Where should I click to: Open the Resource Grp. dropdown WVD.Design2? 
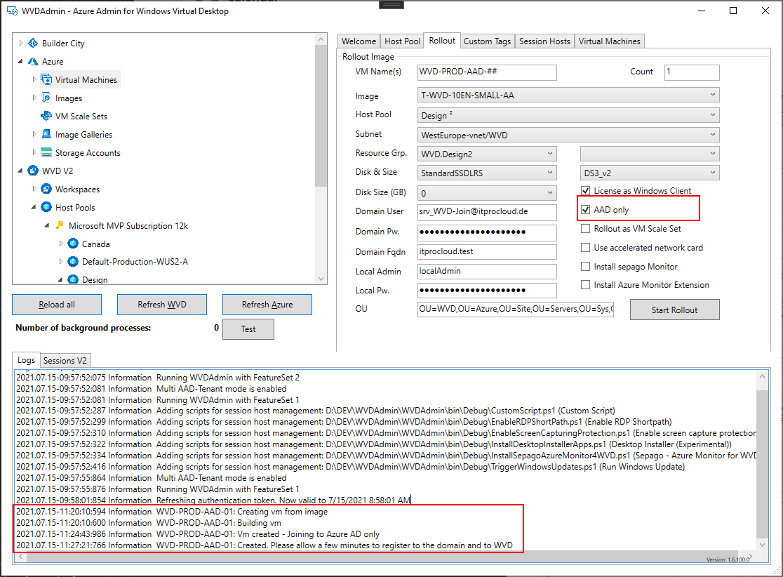487,154
